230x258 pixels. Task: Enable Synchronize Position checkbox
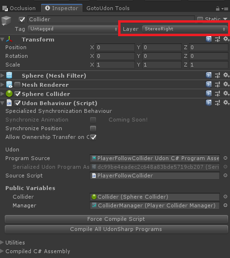93,128
